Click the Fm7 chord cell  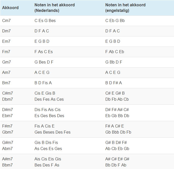6,52
